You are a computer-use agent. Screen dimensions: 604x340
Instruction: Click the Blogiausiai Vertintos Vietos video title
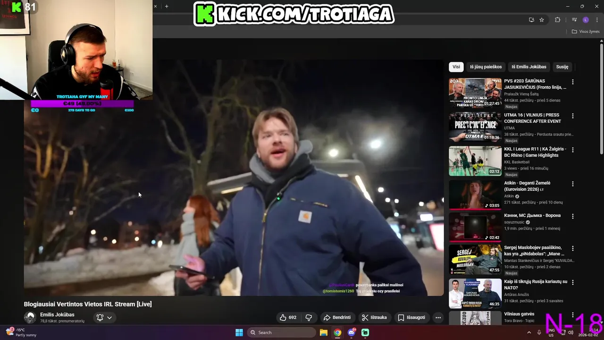[x=88, y=304]
